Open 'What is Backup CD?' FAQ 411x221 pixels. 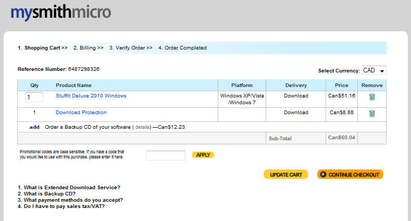pyautogui.click(x=46, y=194)
